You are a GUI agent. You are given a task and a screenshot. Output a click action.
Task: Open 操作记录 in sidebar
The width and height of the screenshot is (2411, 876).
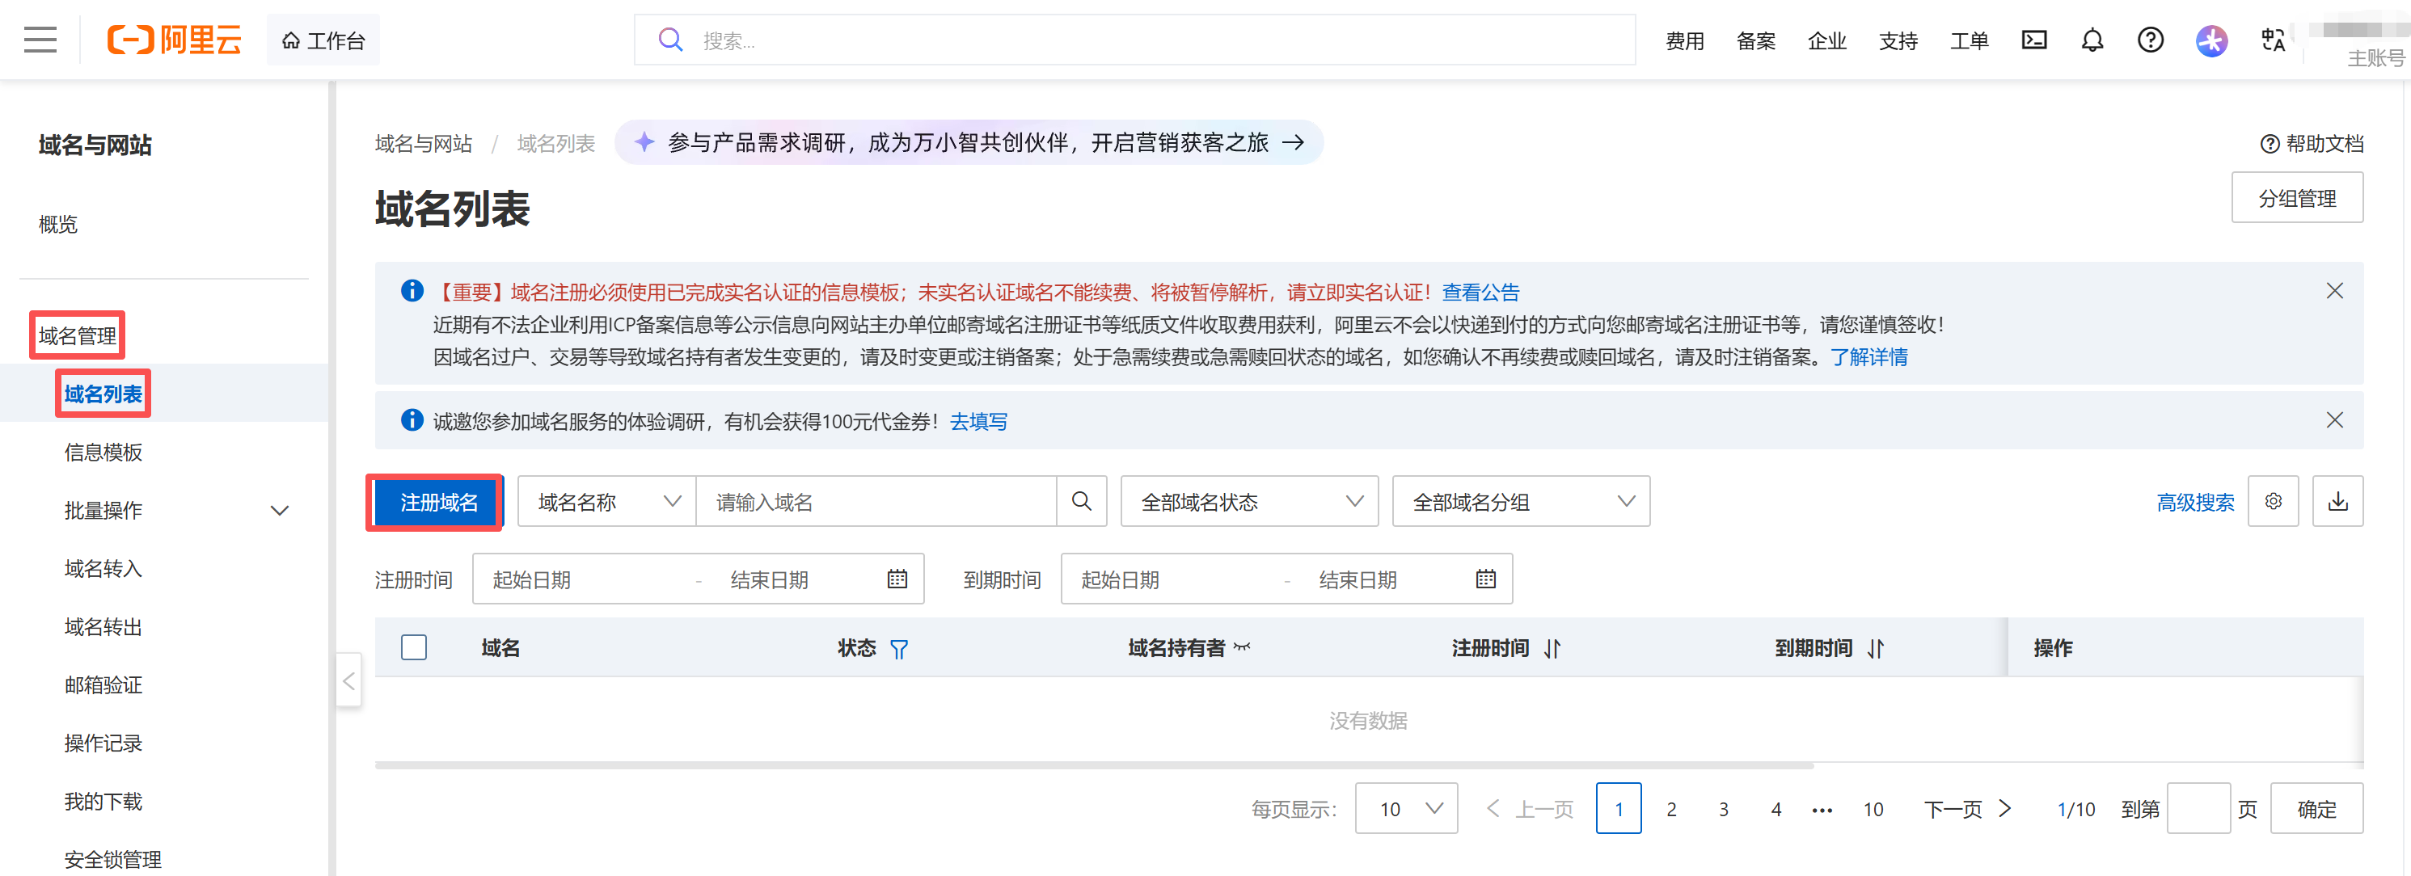pyautogui.click(x=103, y=743)
